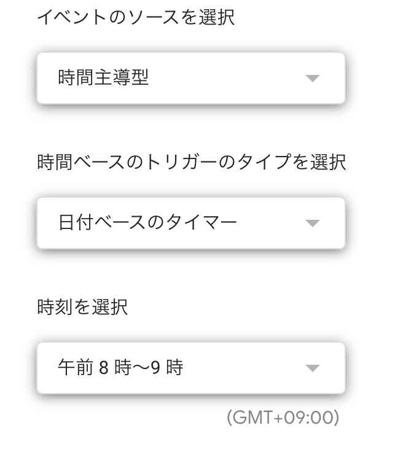The image size is (403, 463).
Task: Click the 日付ベースのタイマー selected value text
Action: (x=147, y=223)
